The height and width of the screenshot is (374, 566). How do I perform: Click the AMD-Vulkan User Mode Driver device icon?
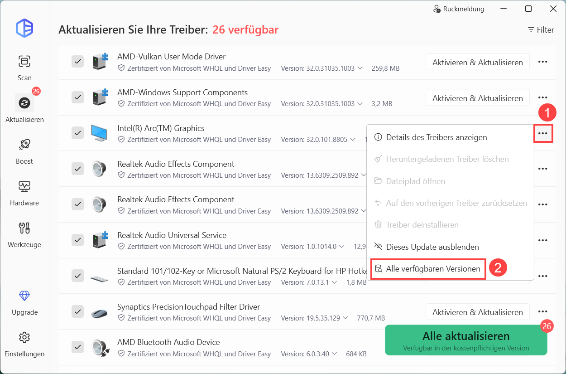(100, 62)
